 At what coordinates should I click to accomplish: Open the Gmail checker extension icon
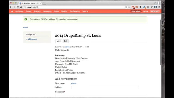click(133, 7)
